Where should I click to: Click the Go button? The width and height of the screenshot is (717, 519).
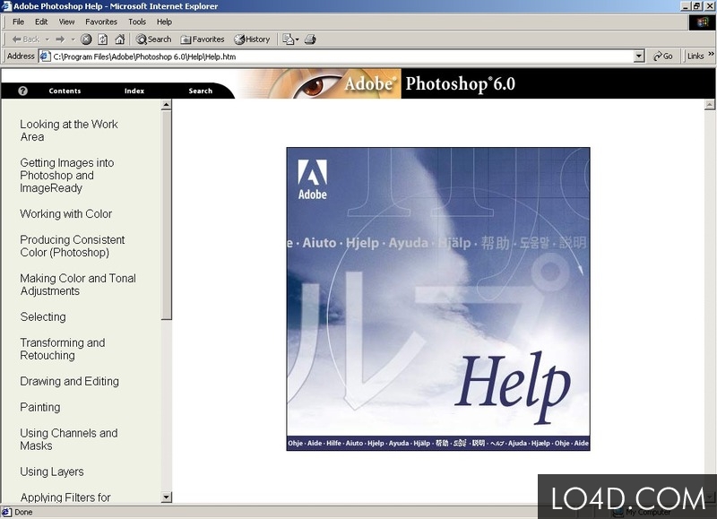(662, 56)
